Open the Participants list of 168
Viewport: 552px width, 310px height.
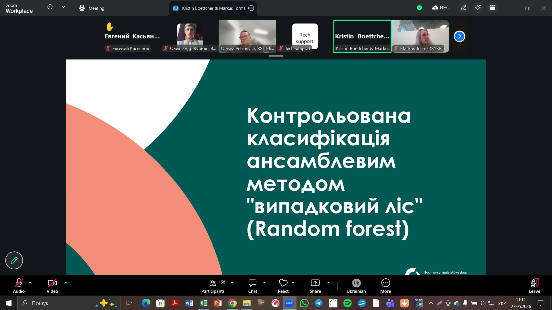(x=213, y=286)
